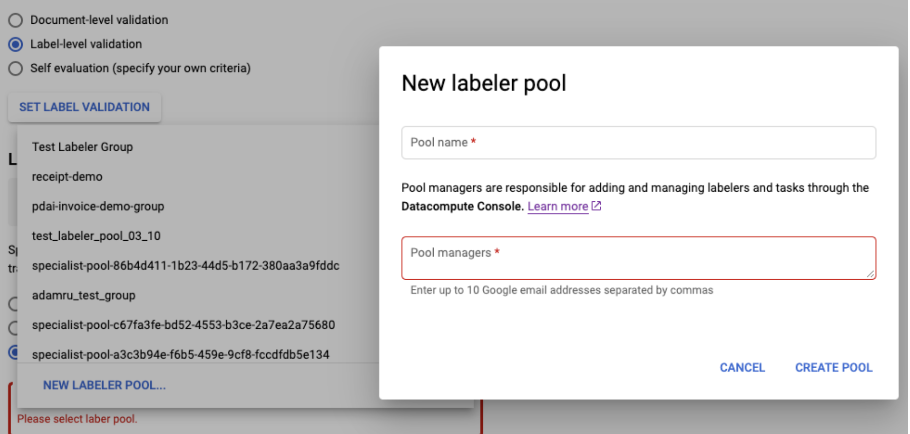Select the Self evaluation option
This screenshot has width=910, height=434.
[15, 68]
